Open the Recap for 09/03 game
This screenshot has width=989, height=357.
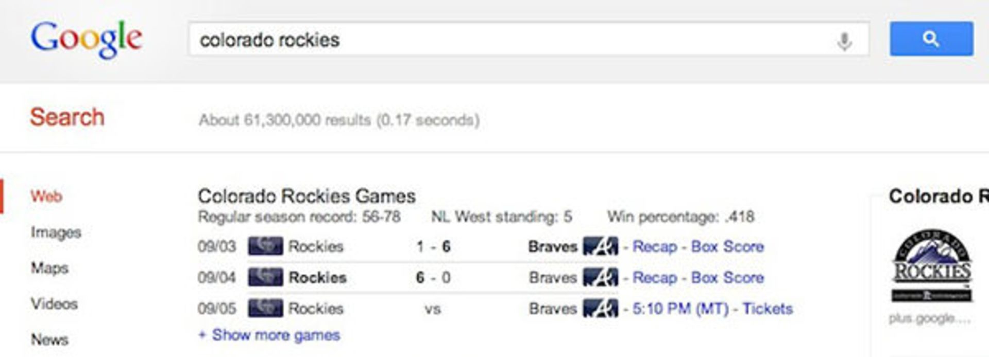click(x=654, y=247)
